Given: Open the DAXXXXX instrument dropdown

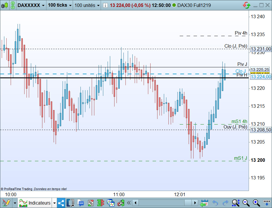Looking at the screenshot, I should click(x=31, y=5).
